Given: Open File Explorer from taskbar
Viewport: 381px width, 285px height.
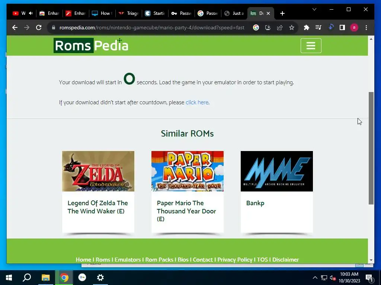Looking at the screenshot, I should coord(45,278).
